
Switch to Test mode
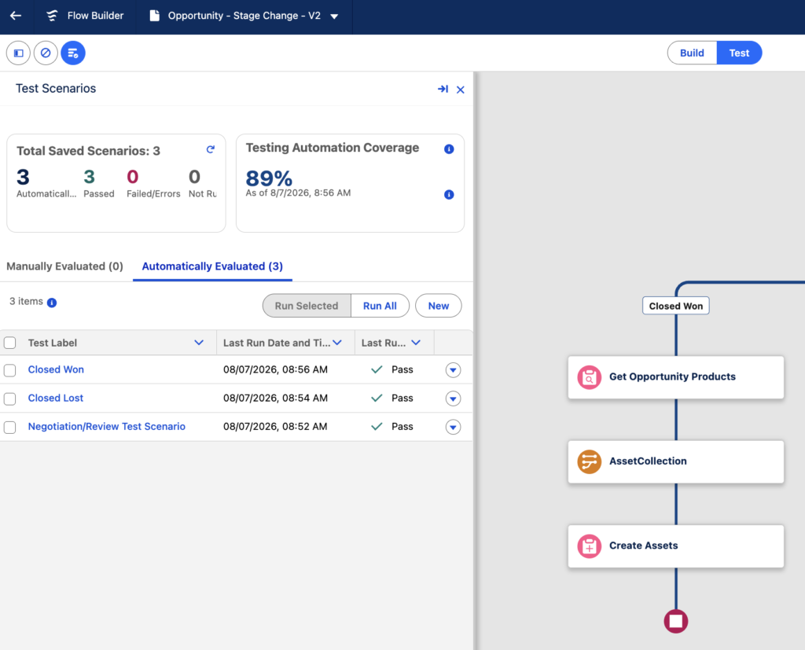[x=739, y=53]
